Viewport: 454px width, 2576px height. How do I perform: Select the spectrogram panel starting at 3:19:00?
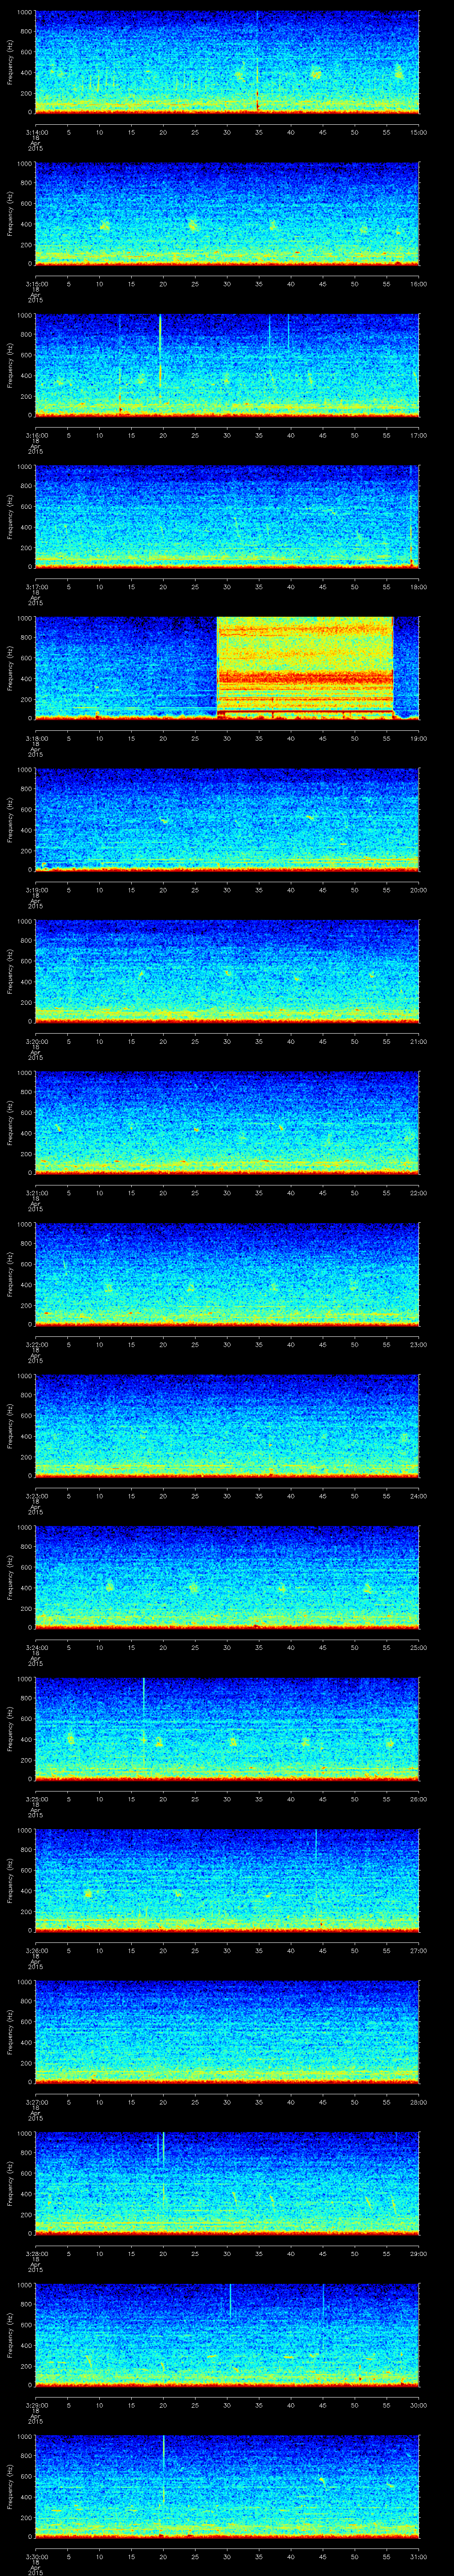point(227,819)
